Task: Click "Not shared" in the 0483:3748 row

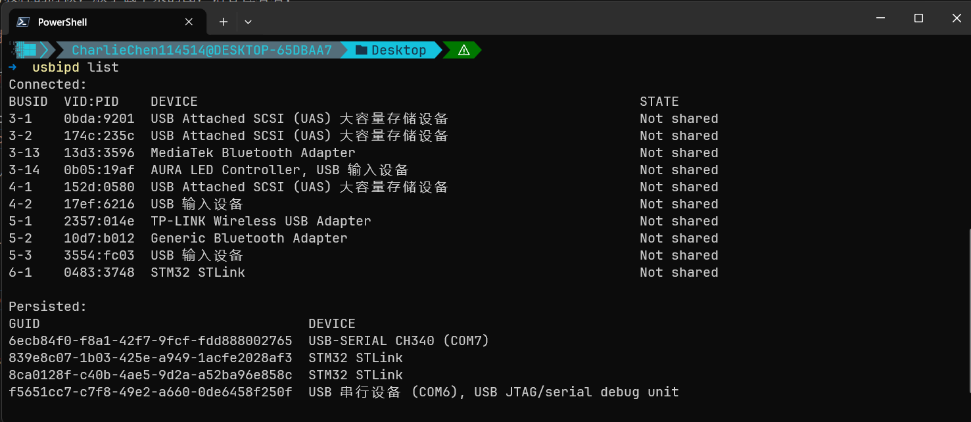Action: click(679, 272)
